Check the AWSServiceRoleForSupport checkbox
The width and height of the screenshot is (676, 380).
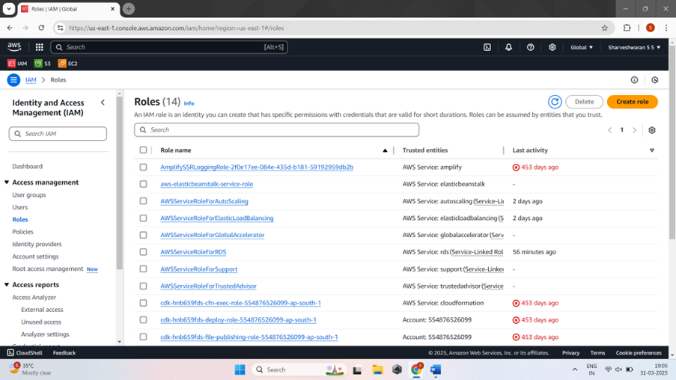(143, 269)
